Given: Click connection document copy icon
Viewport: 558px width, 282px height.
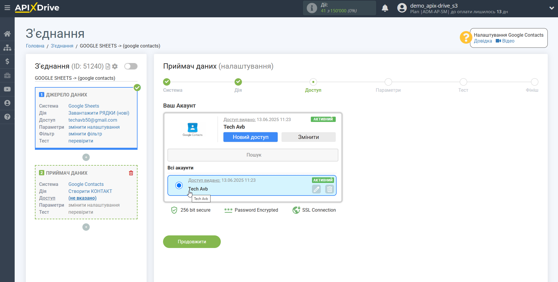Looking at the screenshot, I should tap(108, 67).
